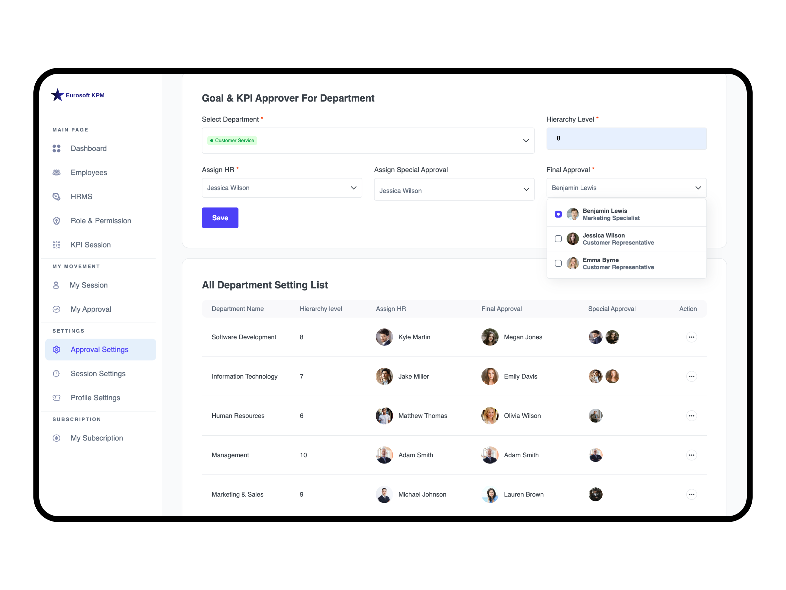
Task: Uncheck Benjamin Lewis checkbox in dropdown
Action: tap(558, 214)
